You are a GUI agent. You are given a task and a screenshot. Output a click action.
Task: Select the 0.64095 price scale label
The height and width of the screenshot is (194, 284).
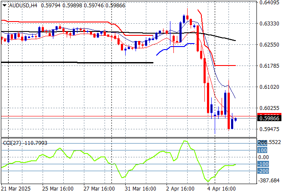click(269, 3)
